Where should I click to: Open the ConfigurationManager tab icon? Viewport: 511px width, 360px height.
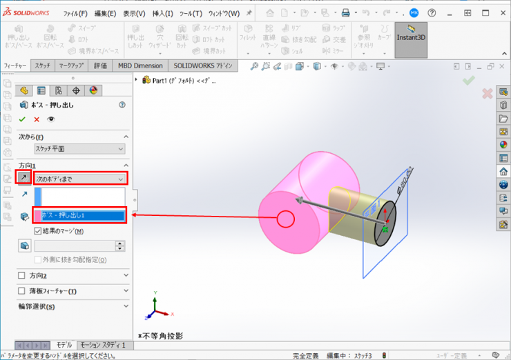(59, 90)
